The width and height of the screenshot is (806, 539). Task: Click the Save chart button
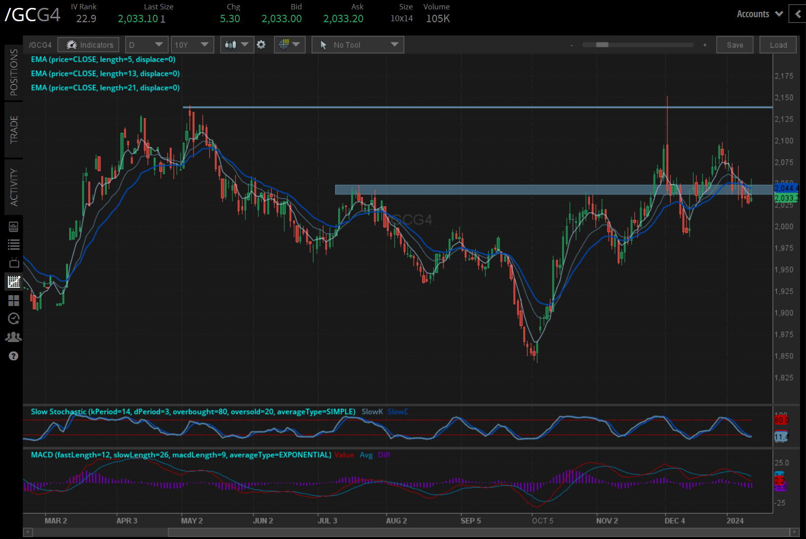(734, 45)
